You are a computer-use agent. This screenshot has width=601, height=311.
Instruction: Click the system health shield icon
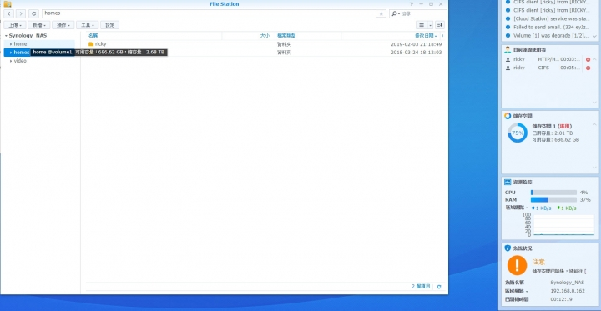click(508, 248)
